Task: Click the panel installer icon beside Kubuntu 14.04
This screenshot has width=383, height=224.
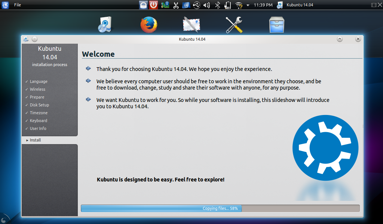Action: (x=280, y=5)
